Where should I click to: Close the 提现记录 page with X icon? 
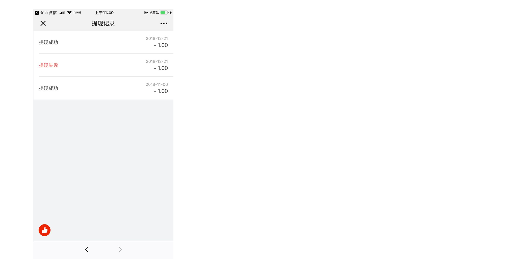pyautogui.click(x=43, y=23)
